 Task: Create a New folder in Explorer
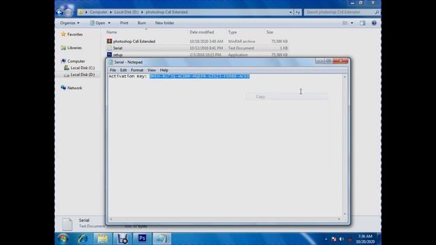pos(164,23)
